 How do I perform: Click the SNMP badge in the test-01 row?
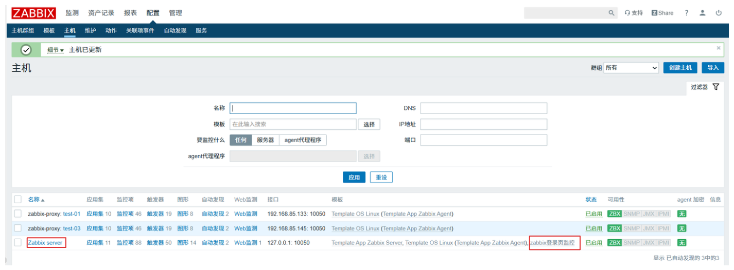[631, 214]
